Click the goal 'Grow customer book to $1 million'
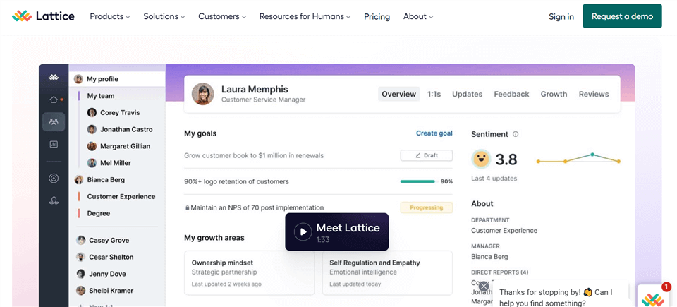 [x=254, y=155]
